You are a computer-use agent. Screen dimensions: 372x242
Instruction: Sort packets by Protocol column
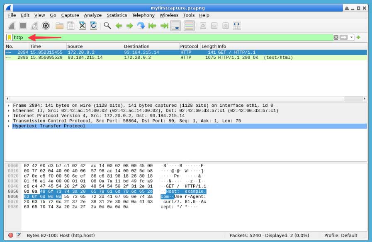click(190, 46)
